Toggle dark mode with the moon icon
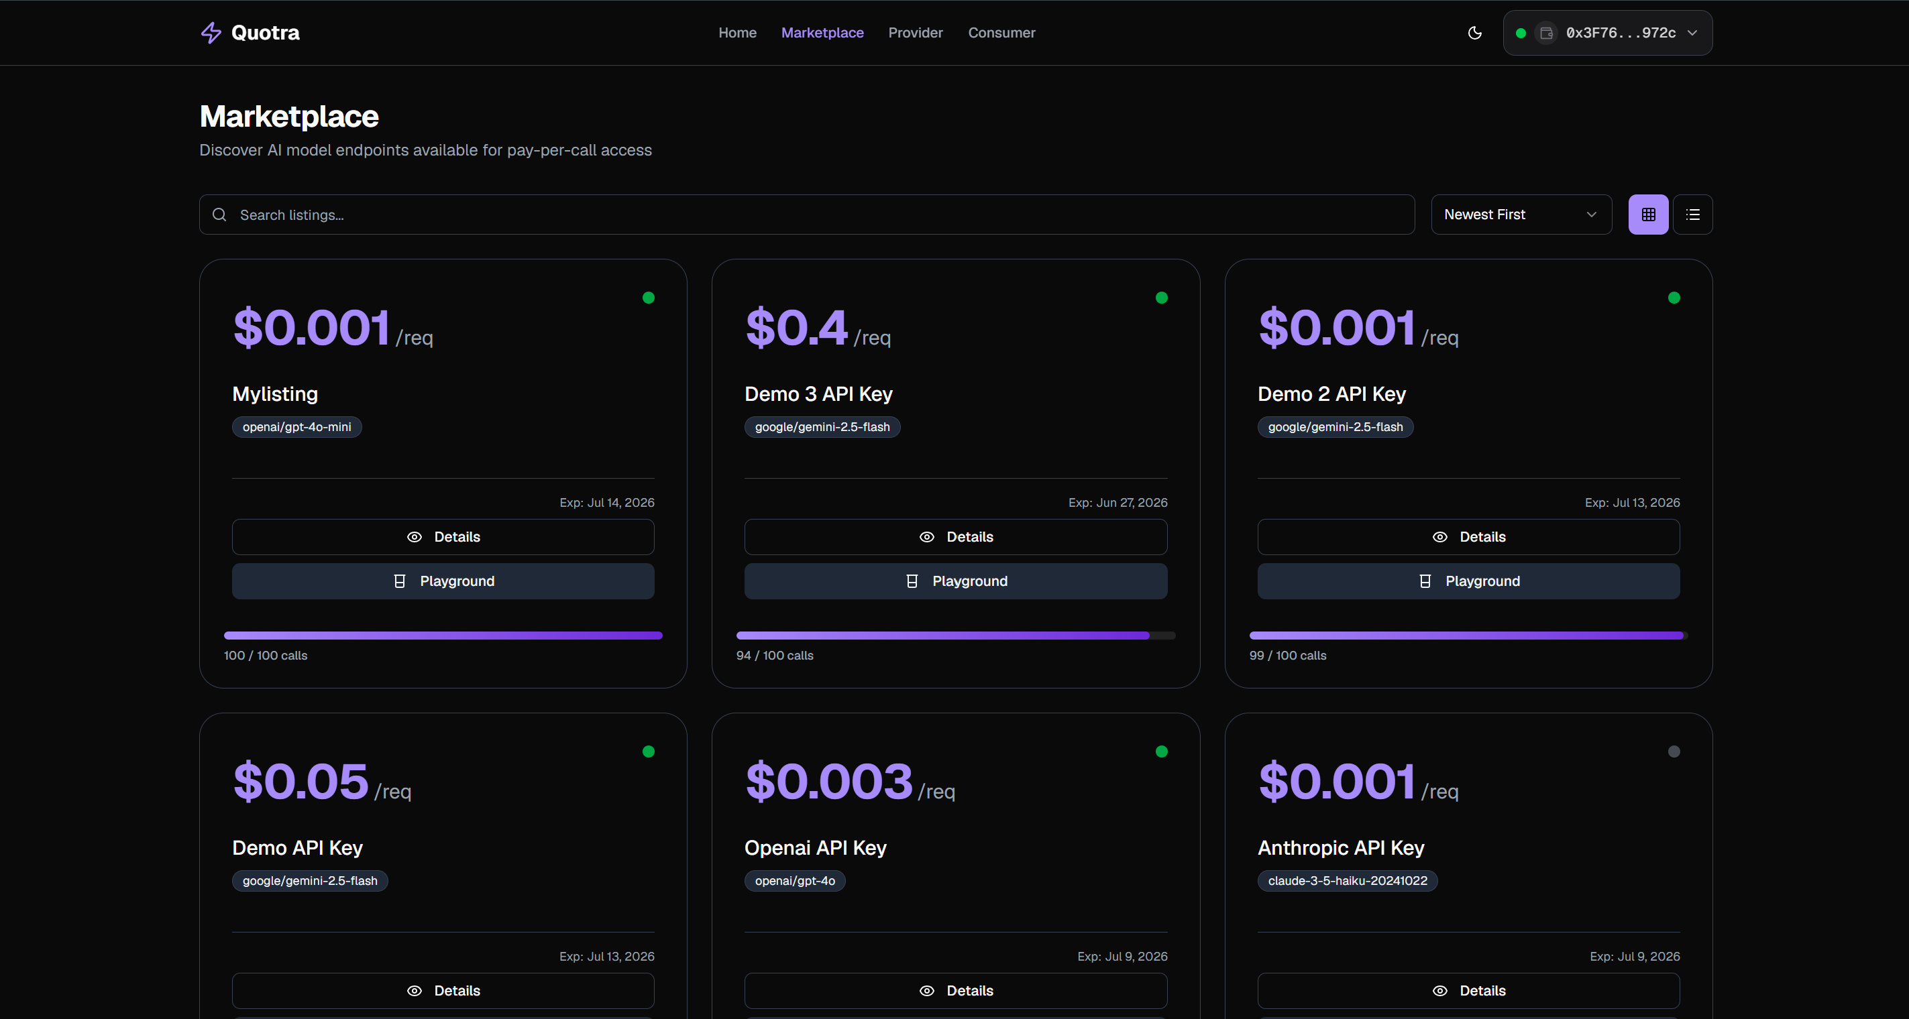This screenshot has width=1909, height=1019. pyautogui.click(x=1475, y=33)
